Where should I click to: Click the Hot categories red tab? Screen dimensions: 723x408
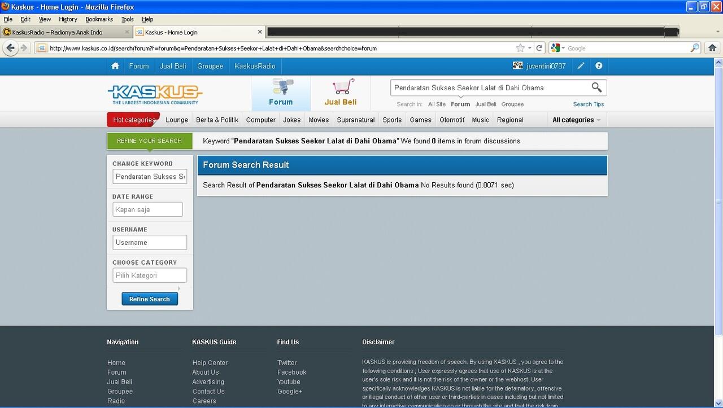[x=133, y=120]
